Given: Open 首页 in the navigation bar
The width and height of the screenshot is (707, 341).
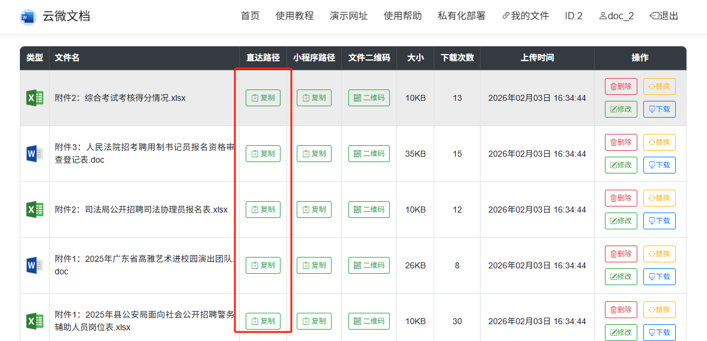Looking at the screenshot, I should pos(250,16).
